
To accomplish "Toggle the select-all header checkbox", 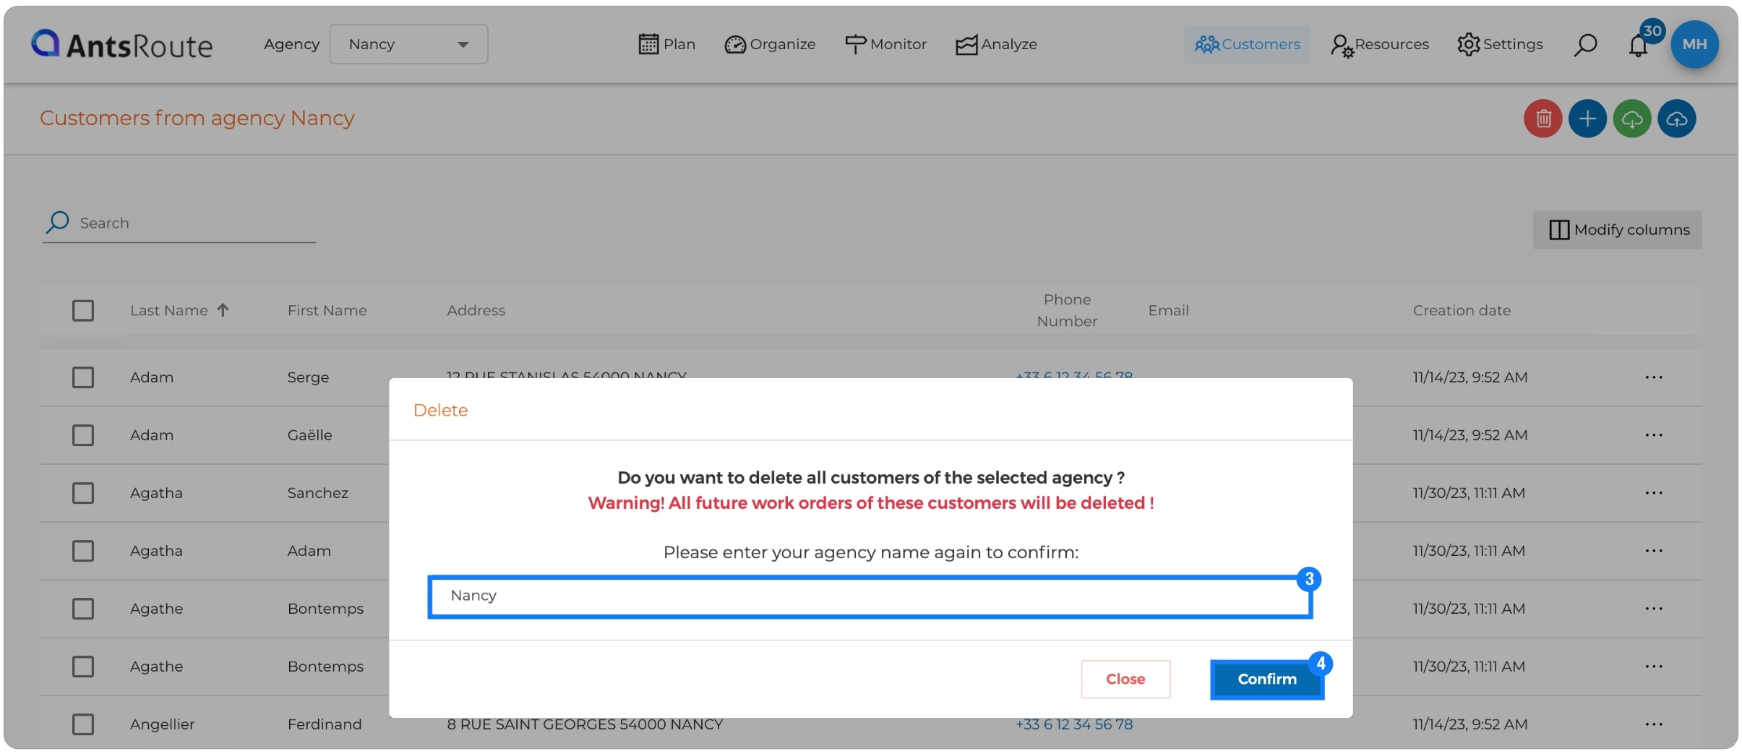I will coord(83,311).
